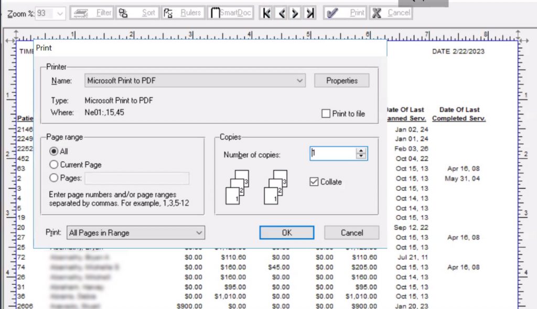Jump to last page icon

click(x=310, y=13)
